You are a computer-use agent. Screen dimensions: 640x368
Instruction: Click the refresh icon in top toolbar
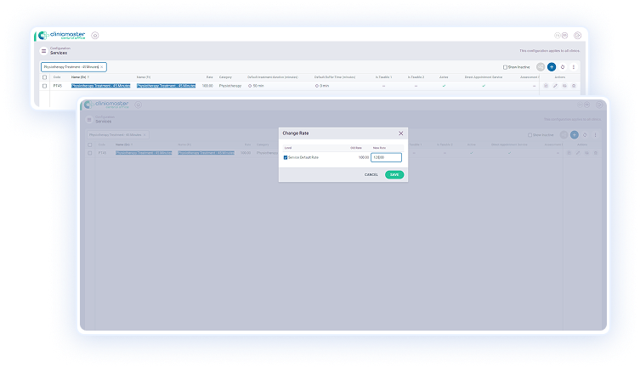tap(563, 66)
